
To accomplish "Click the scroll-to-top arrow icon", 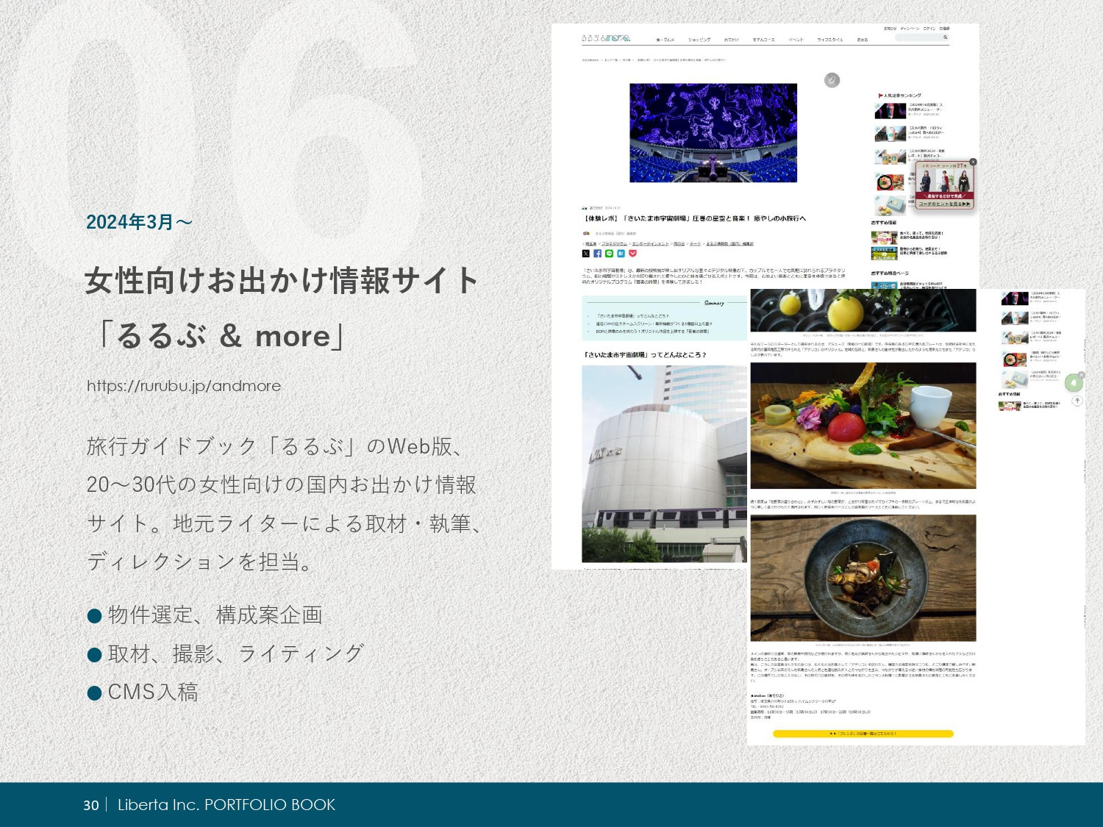I will [x=1077, y=401].
